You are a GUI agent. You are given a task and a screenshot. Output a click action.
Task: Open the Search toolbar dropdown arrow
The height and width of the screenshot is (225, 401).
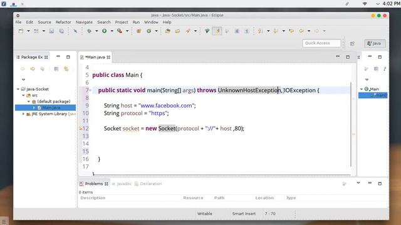(x=195, y=31)
